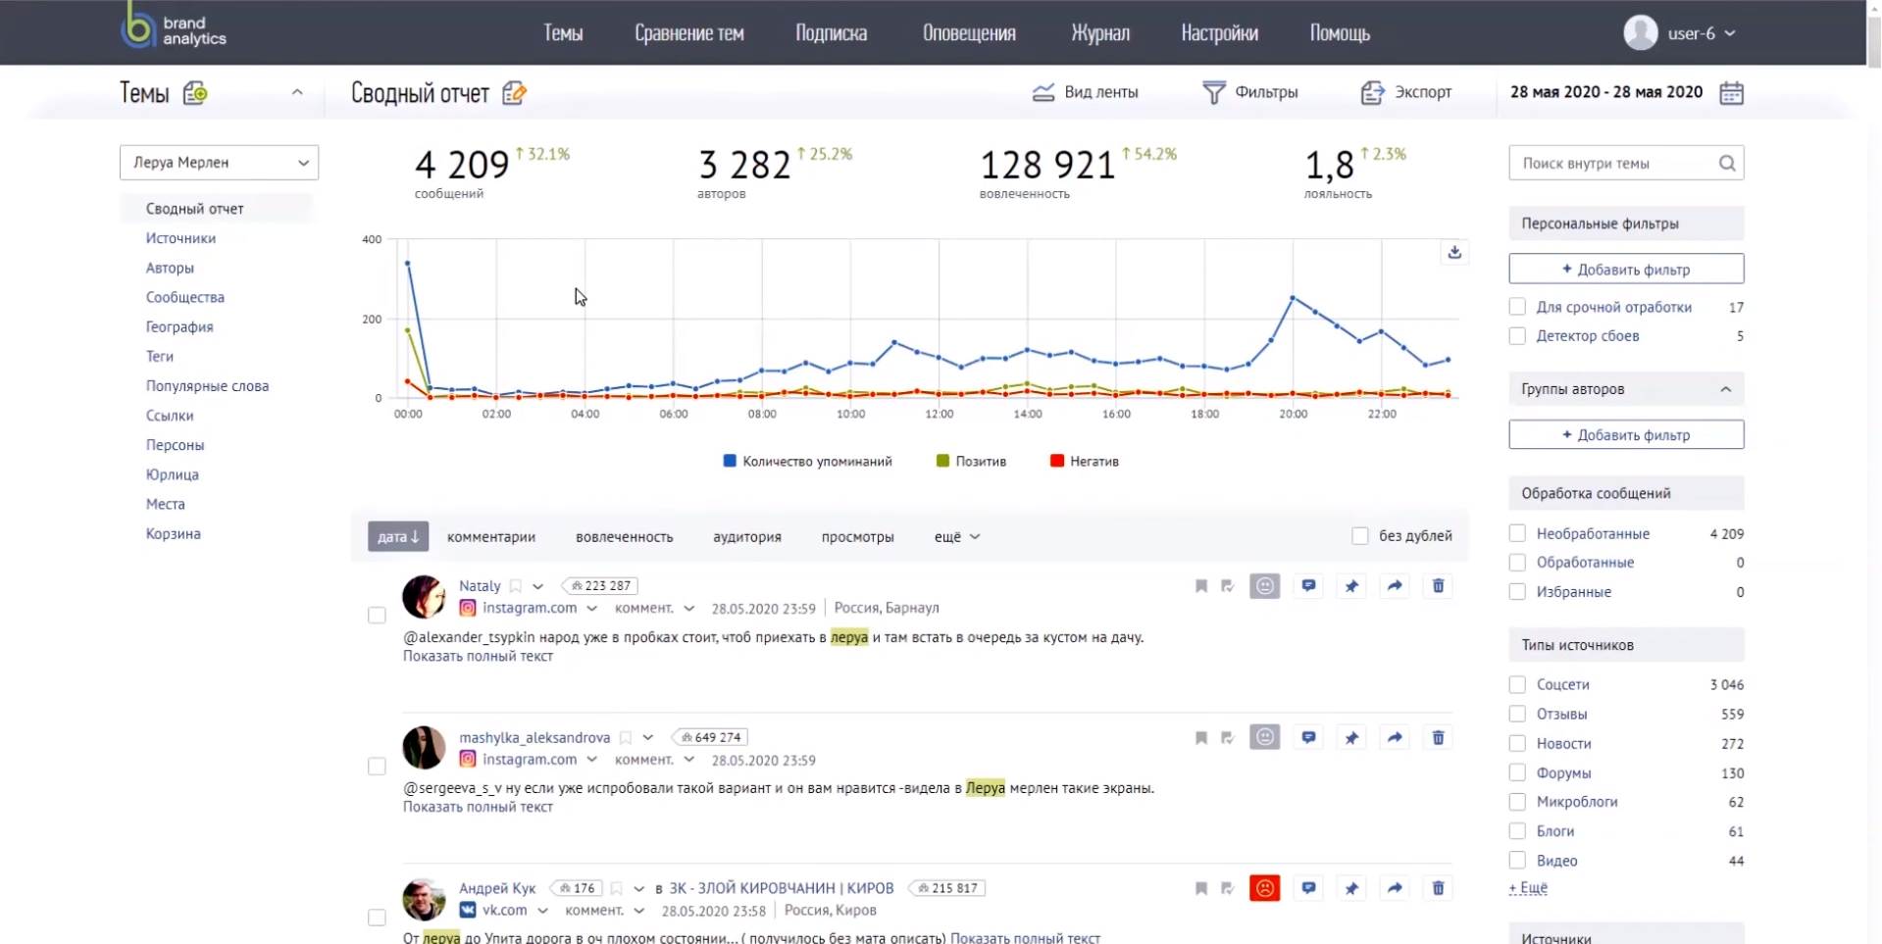Open Настройки menu

click(x=1219, y=33)
